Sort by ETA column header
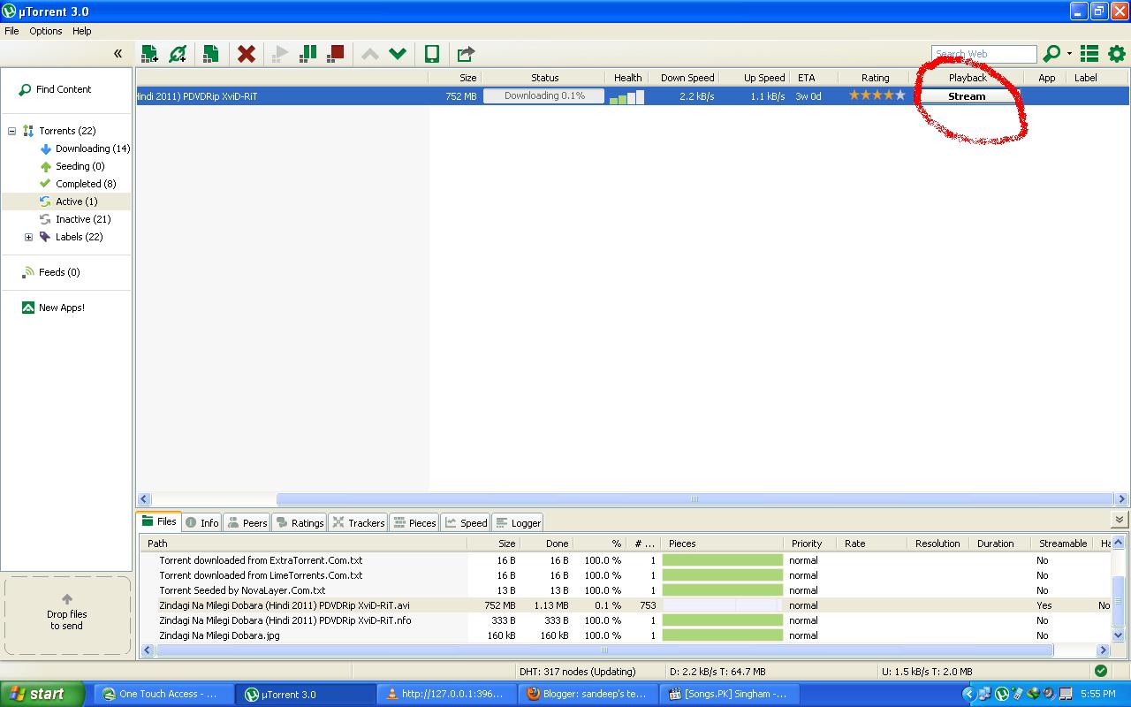Viewport: 1131px width, 707px height. (x=807, y=78)
